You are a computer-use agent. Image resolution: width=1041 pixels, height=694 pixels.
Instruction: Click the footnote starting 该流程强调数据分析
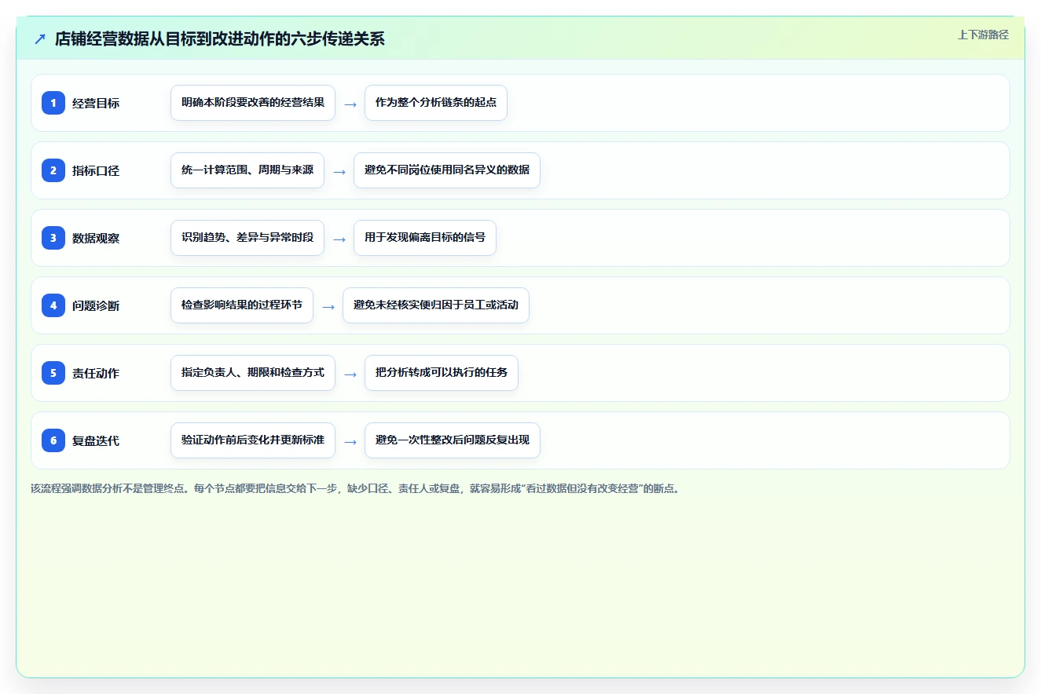pos(355,488)
